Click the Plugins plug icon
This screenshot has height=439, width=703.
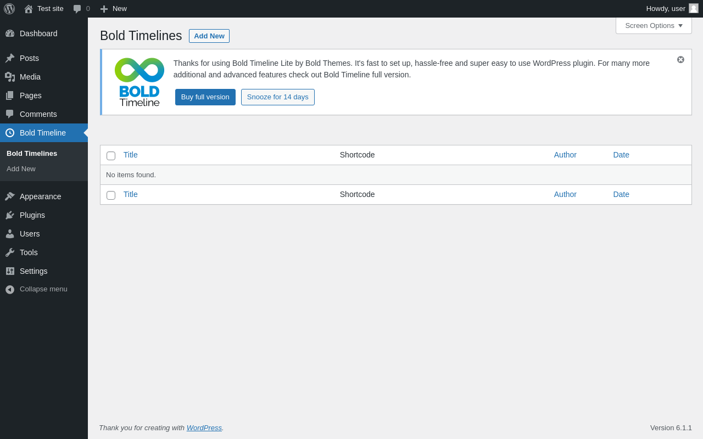tap(10, 215)
